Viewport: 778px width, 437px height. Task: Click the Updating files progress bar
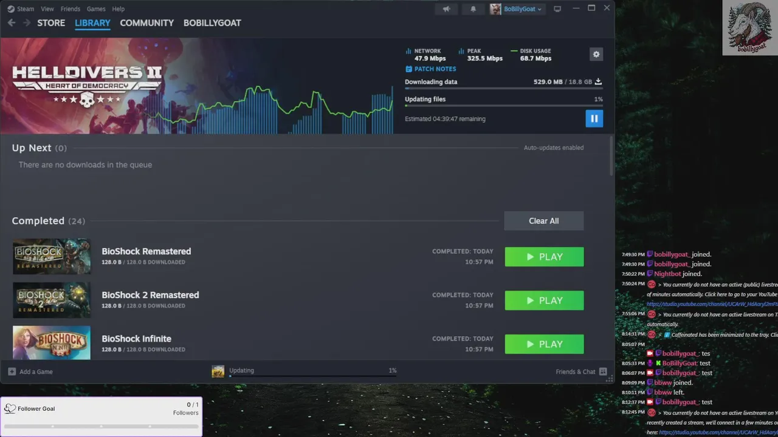coord(504,106)
